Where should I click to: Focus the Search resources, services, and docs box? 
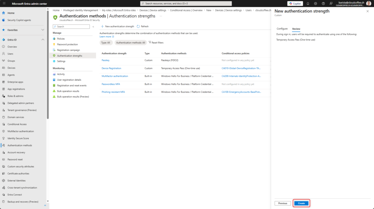186,4
